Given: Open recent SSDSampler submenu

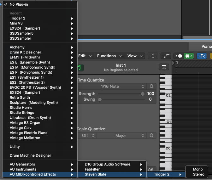Looking at the screenshot, I should tap(40, 38).
